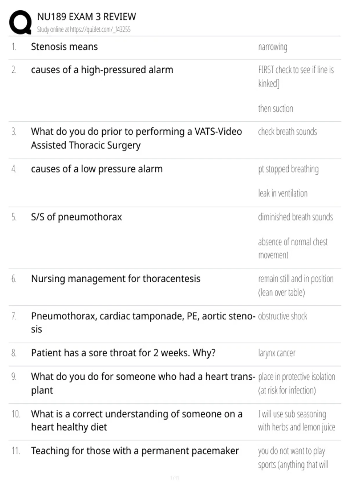Select the VATS-Video Assisted Thoracic Surgery question

tap(136, 138)
